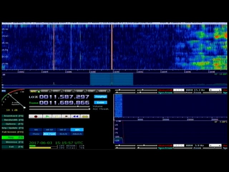Toggle the Mute button
The image size is (229, 172).
point(36,134)
